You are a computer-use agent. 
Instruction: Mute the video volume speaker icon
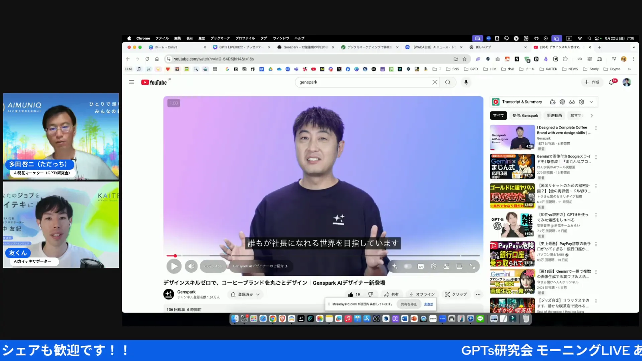(191, 266)
